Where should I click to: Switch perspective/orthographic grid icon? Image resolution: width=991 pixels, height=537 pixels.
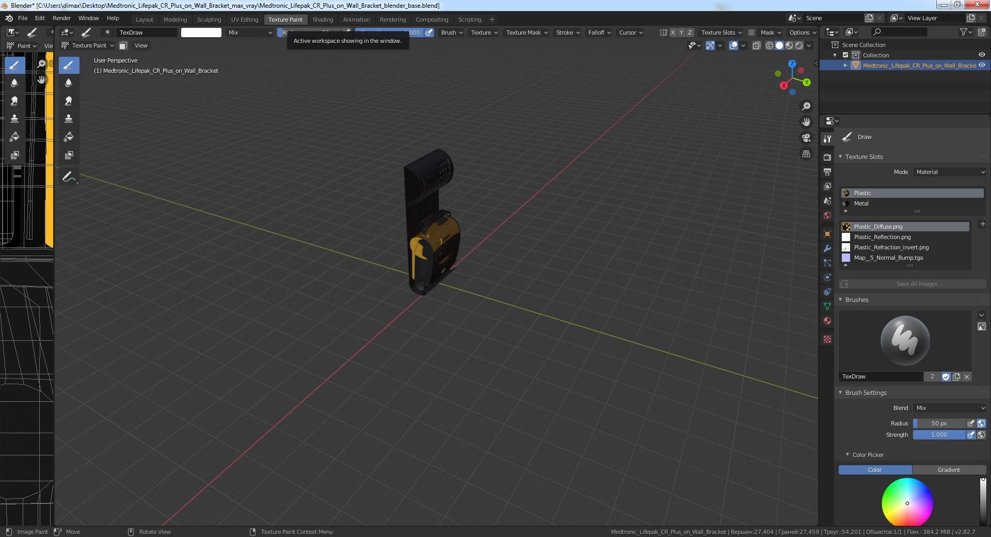tap(806, 154)
